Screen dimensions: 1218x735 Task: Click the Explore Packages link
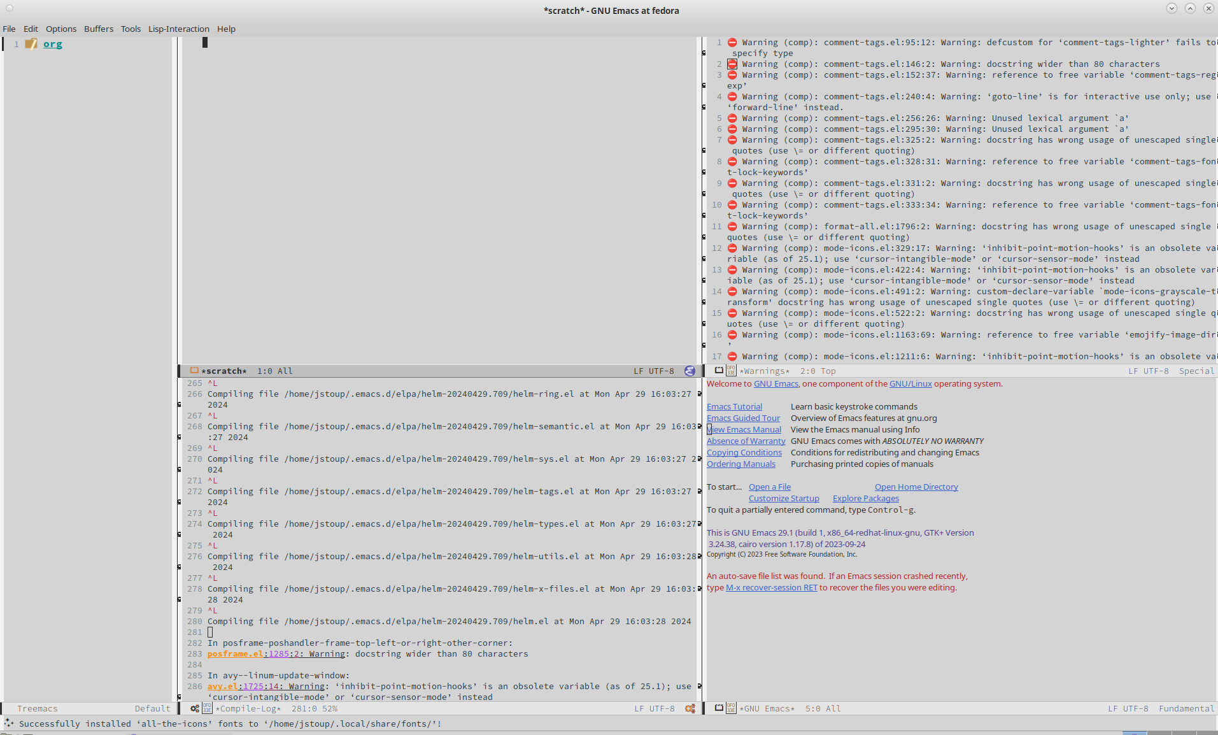[866, 498]
